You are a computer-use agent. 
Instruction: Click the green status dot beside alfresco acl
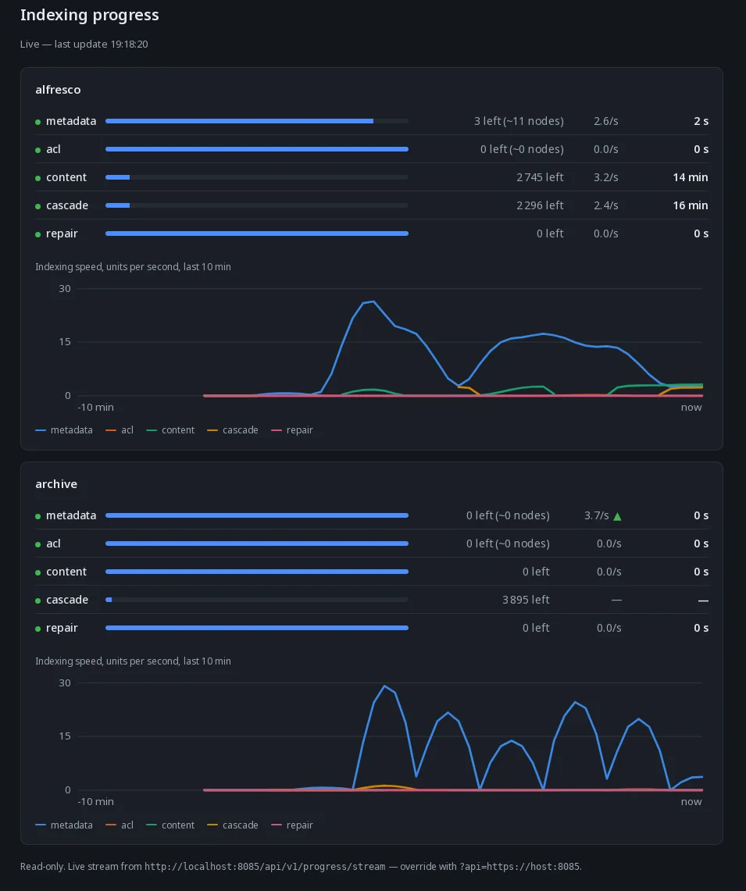point(38,150)
